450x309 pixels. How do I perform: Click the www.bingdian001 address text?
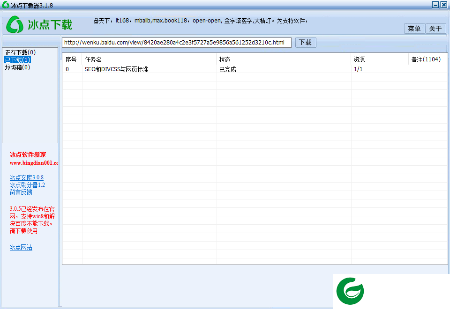coord(34,163)
